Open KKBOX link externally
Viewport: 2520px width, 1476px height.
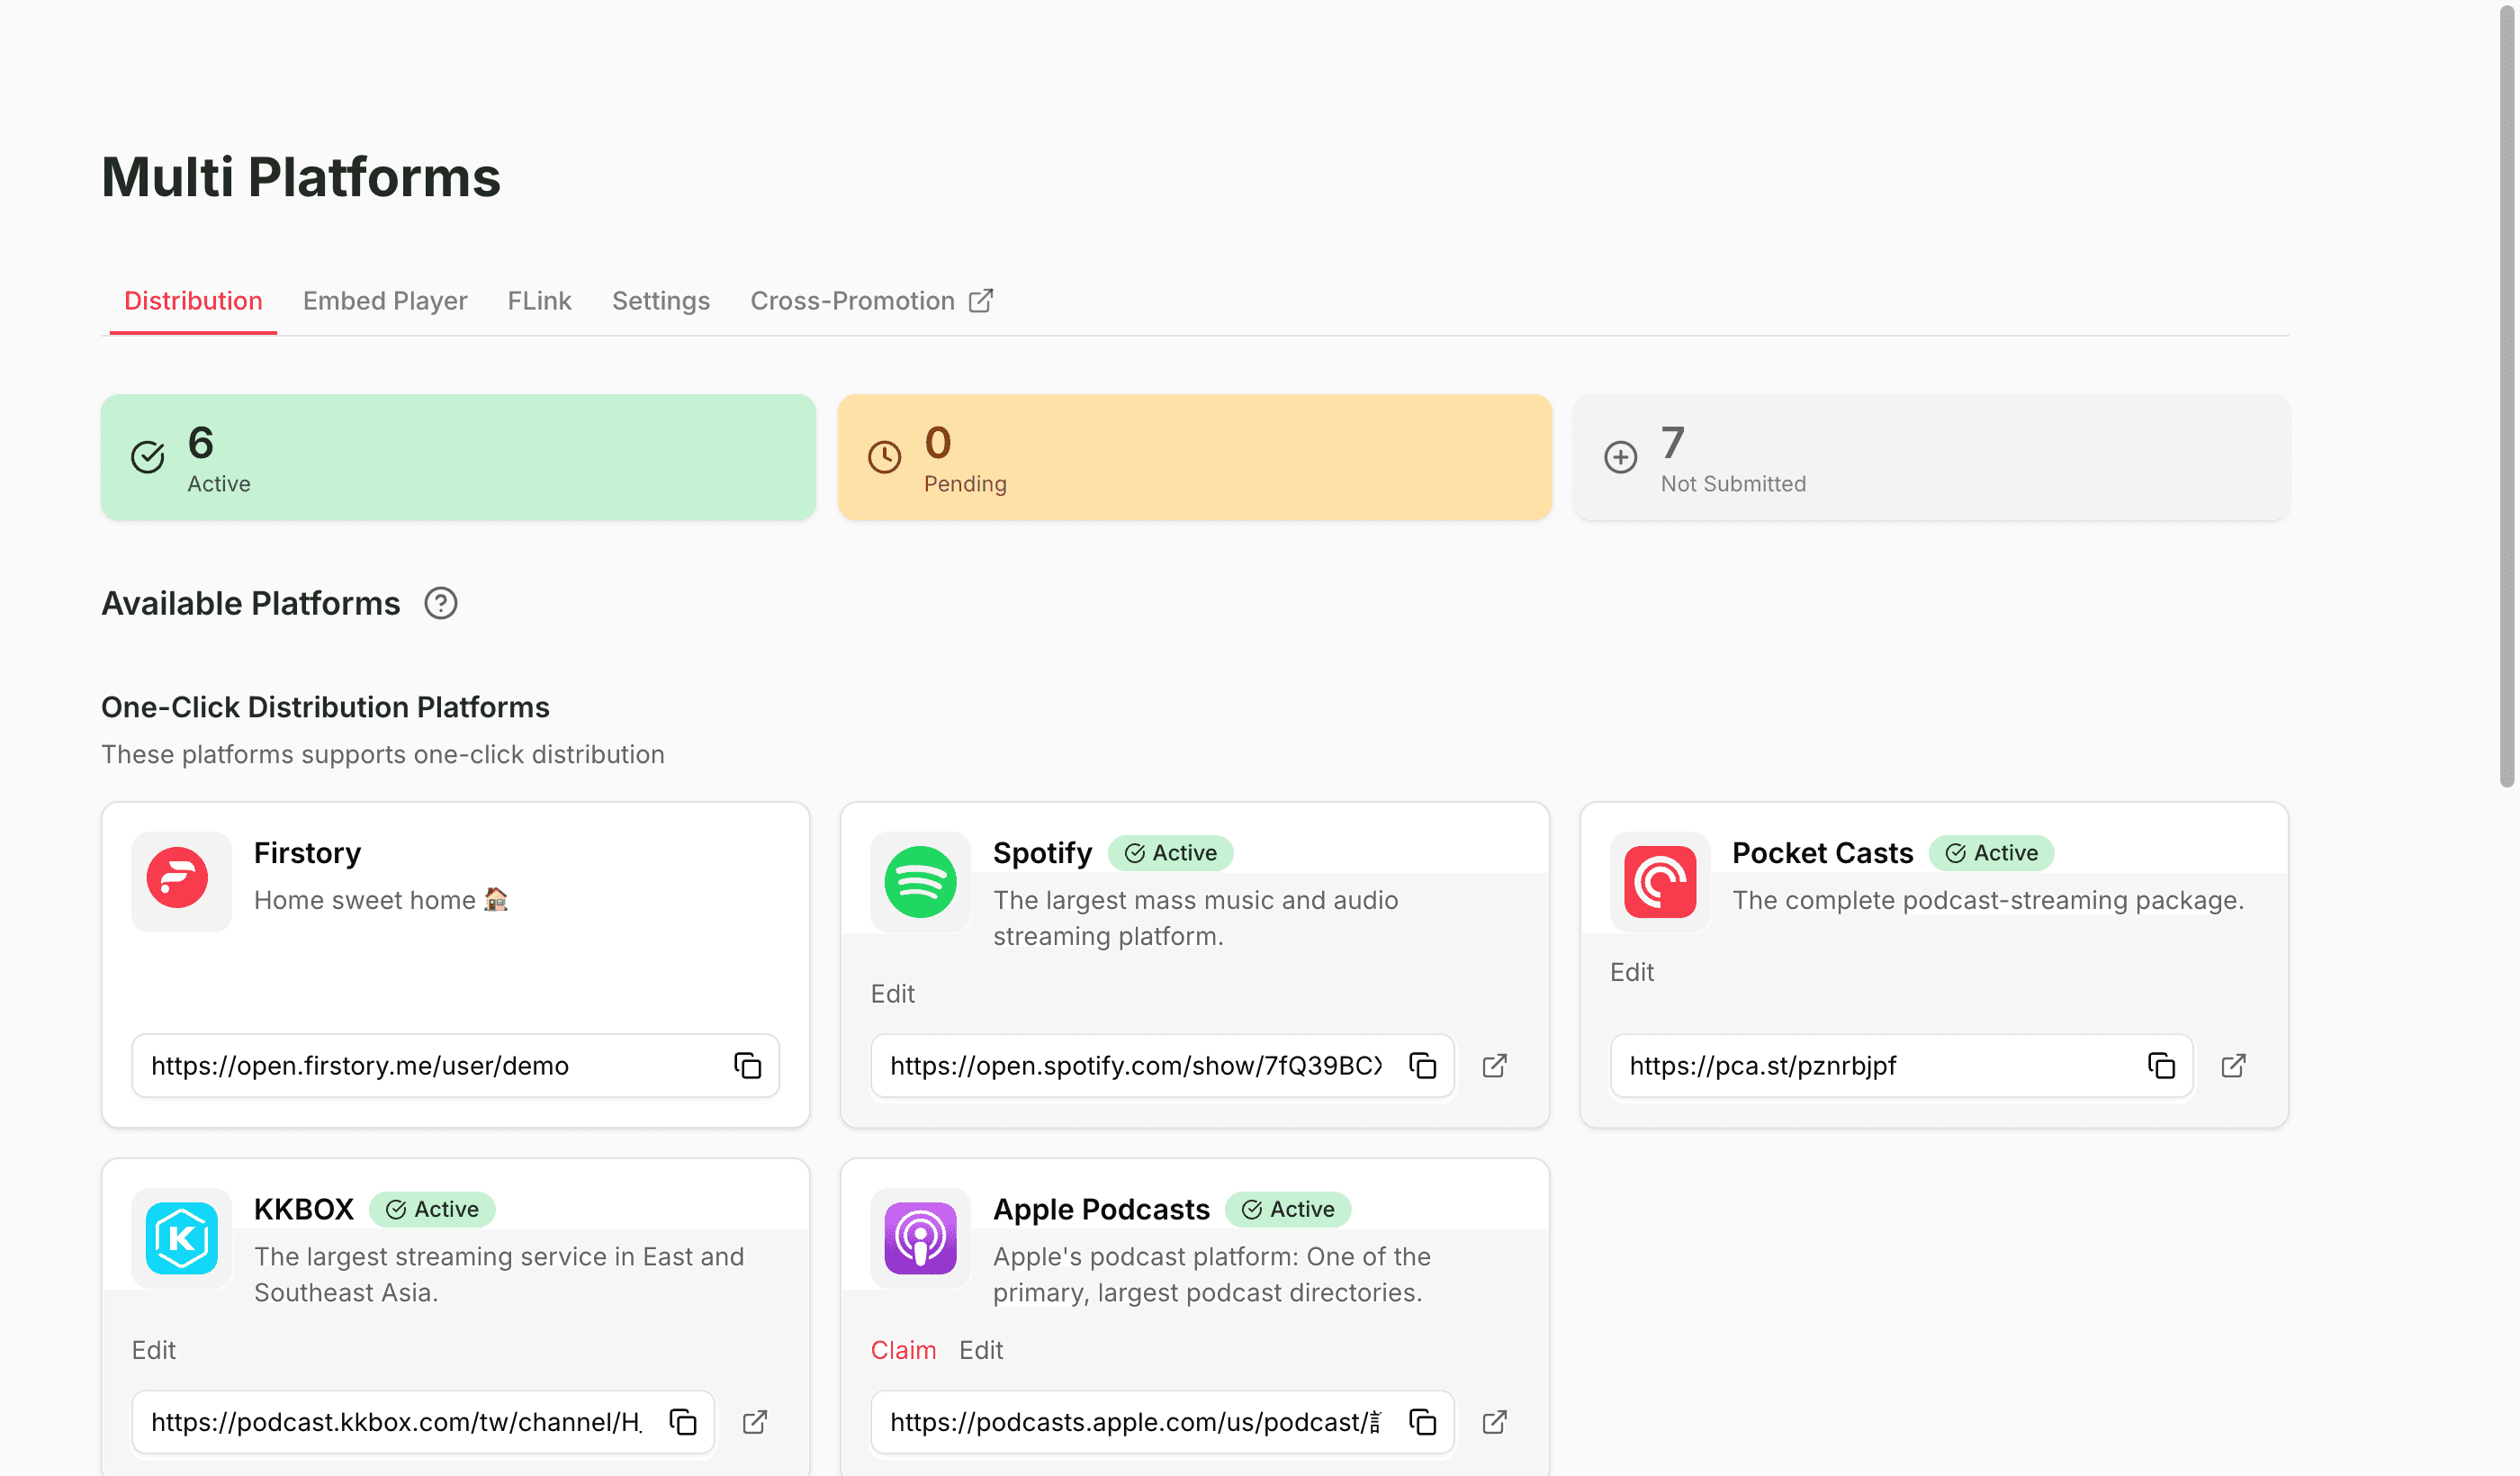755,1421
